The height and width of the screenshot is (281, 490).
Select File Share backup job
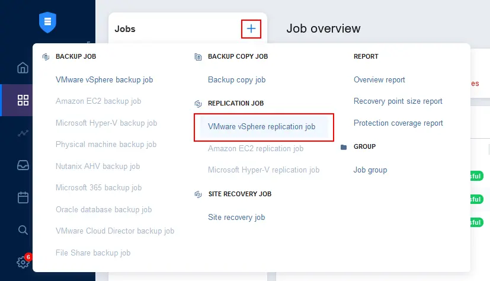pyautogui.click(x=93, y=253)
